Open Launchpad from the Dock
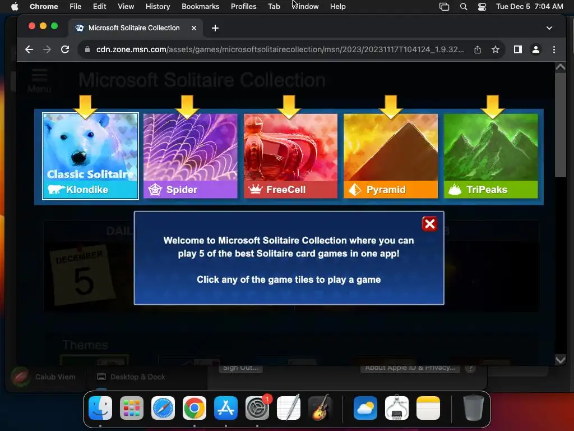Screen dimensions: 574x431 pyautogui.click(x=131, y=407)
